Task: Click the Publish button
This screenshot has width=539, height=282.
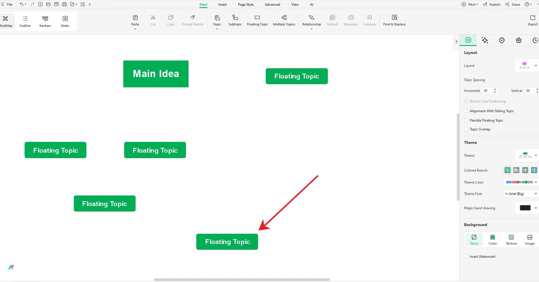Action: [492, 4]
